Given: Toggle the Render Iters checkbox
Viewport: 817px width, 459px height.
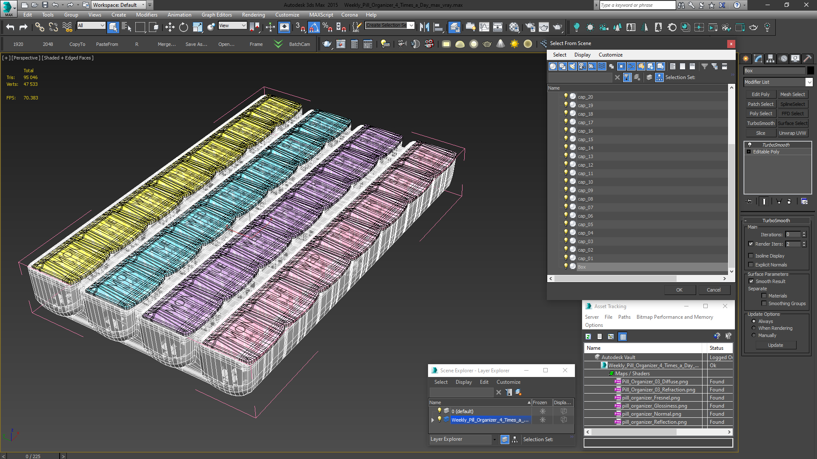Looking at the screenshot, I should click(751, 244).
